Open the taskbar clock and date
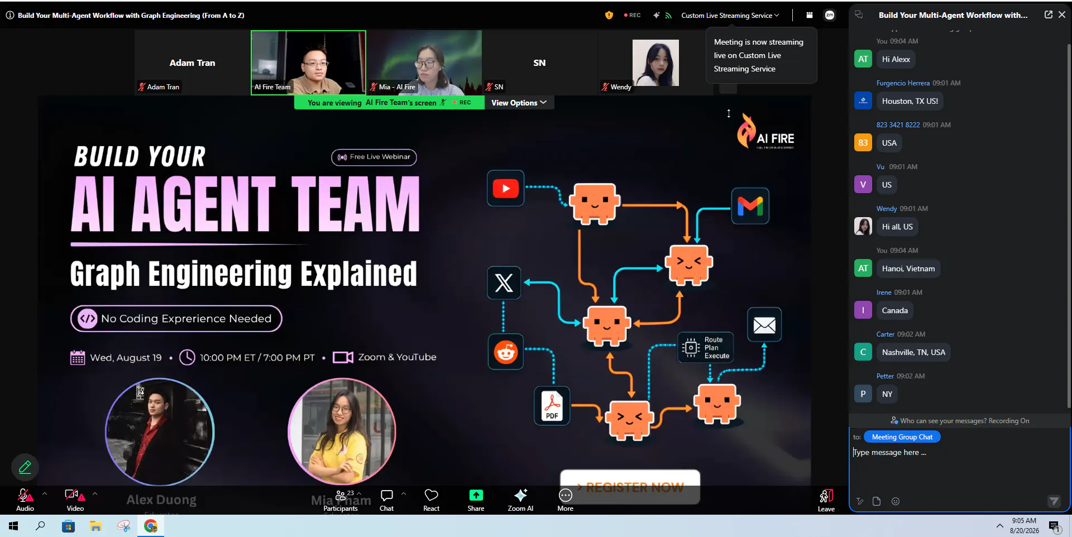The height and width of the screenshot is (537, 1072). tap(1024, 526)
